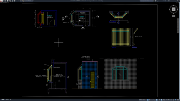
Task: Open the Help question mark icon
Action: coord(169,1)
